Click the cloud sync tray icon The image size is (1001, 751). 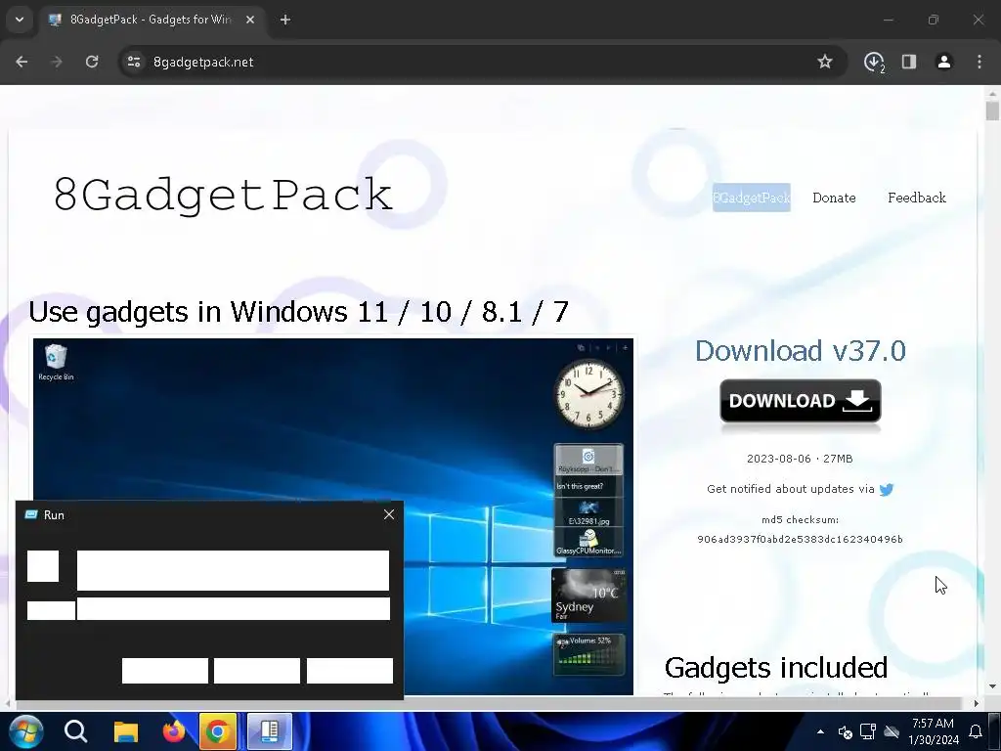click(x=892, y=731)
